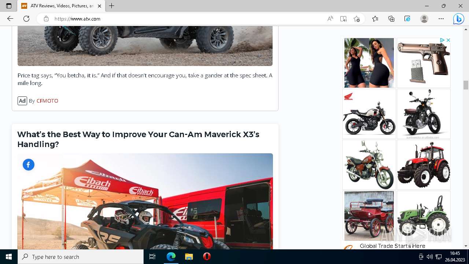Open the Honda motorcycle ad thumbnail
Image resolution: width=469 pixels, height=264 pixels.
[369, 114]
